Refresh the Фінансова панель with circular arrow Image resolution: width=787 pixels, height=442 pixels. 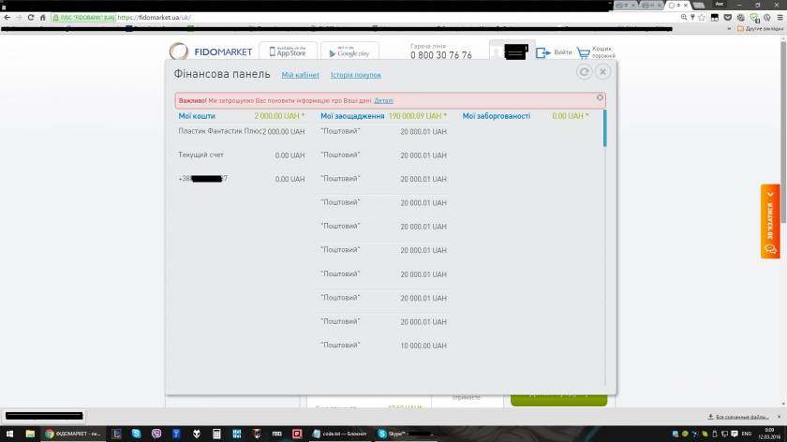585,72
